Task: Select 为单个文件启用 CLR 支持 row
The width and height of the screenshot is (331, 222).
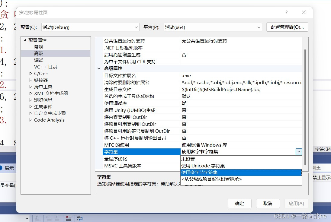Action: coord(202,62)
